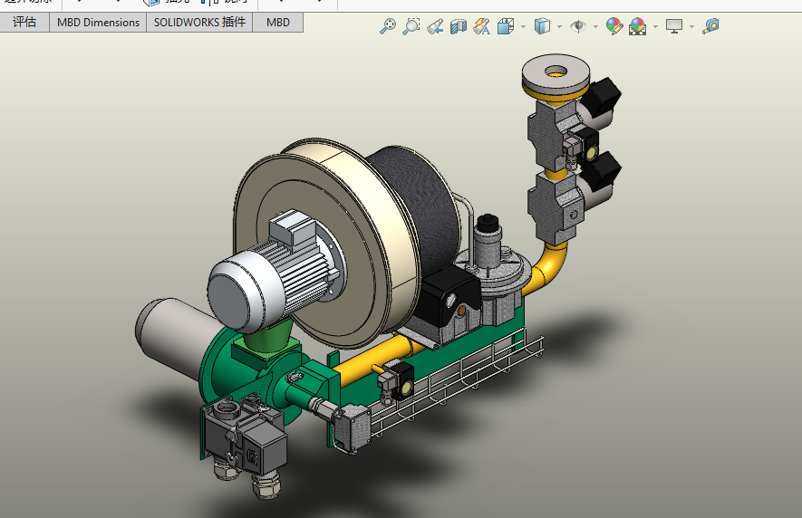Activate the Zoom to Area tool
Image resolution: width=802 pixels, height=518 pixels.
[411, 26]
